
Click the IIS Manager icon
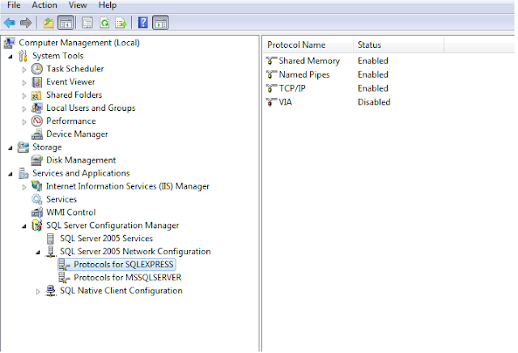pos(36,186)
